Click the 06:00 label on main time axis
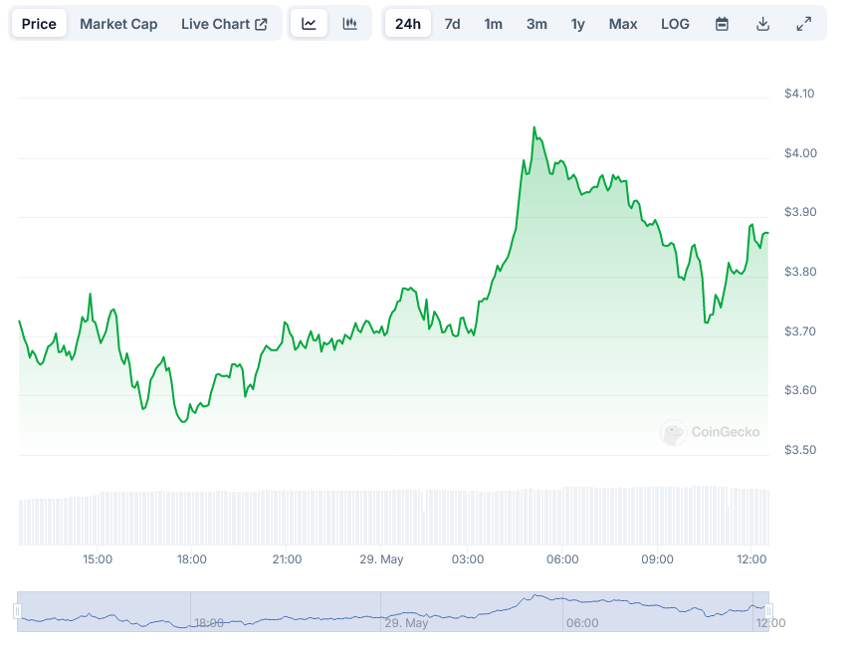The image size is (855, 651). click(x=562, y=559)
